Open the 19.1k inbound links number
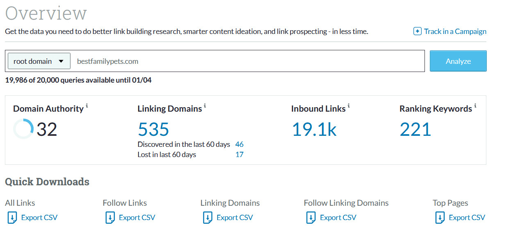 point(314,130)
